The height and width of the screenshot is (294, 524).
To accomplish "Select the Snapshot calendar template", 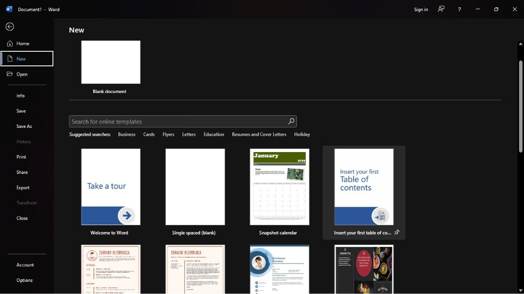I will [x=279, y=187].
